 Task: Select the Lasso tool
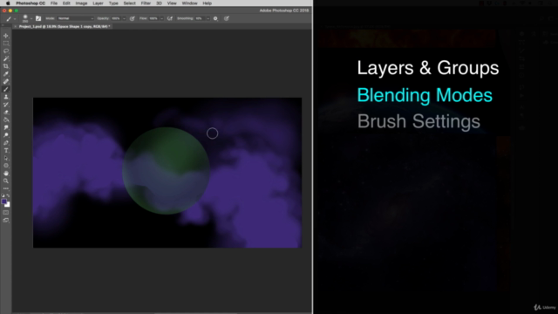[x=6, y=51]
